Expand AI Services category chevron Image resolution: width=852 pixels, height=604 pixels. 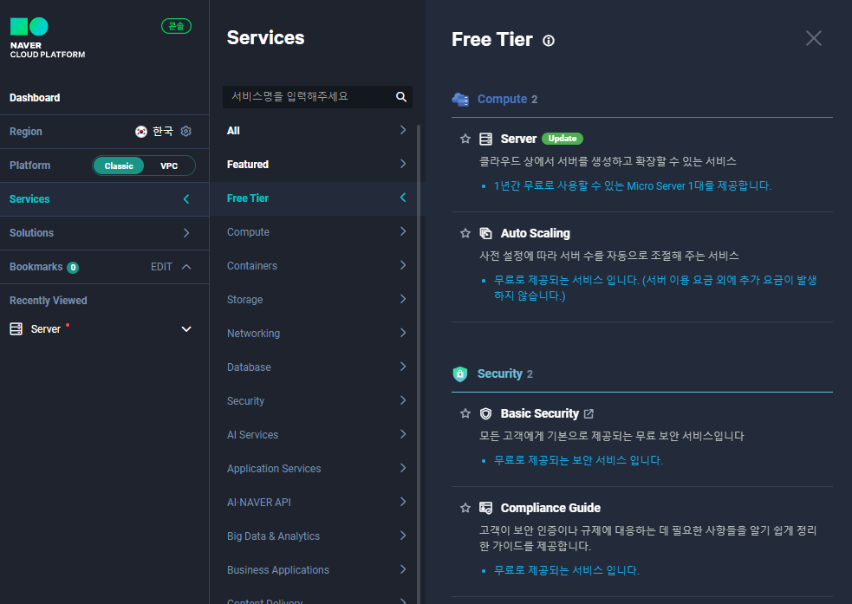(x=403, y=434)
